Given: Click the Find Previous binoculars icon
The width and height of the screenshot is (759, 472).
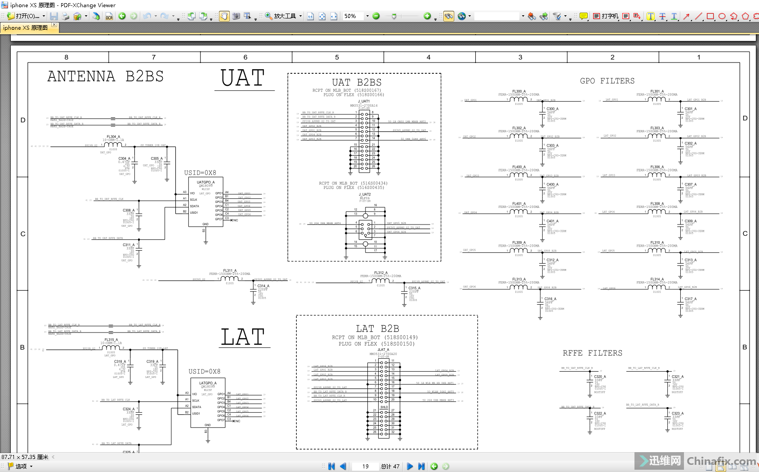Looking at the screenshot, I should pos(532,16).
